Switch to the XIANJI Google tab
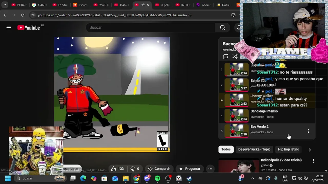 pyautogui.click(x=39, y=5)
